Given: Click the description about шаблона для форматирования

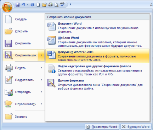Looking at the screenshot, I should [100, 44].
